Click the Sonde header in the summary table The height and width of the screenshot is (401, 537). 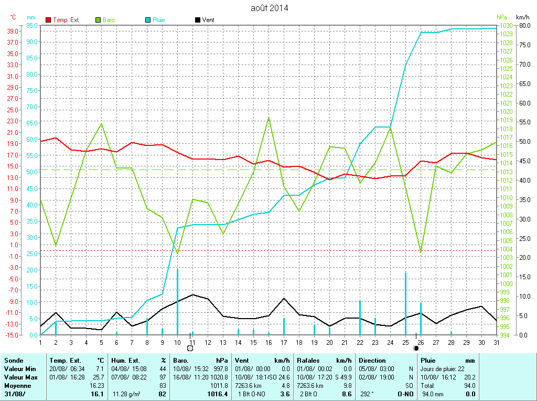pyautogui.click(x=13, y=361)
